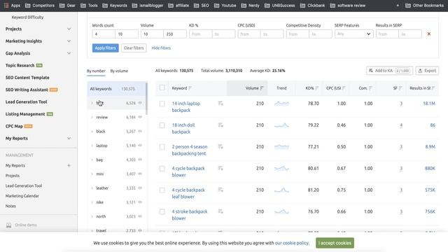
Task: Expand the review keyword group
Action: [x=92, y=117]
